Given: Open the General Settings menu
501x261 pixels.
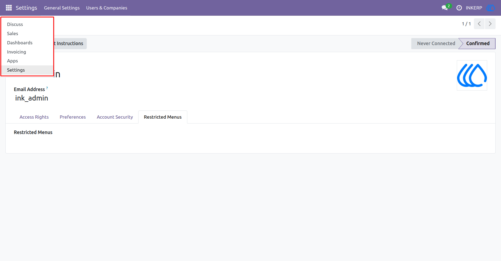Looking at the screenshot, I should pyautogui.click(x=62, y=8).
